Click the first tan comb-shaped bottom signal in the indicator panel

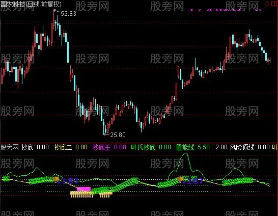click(82, 195)
